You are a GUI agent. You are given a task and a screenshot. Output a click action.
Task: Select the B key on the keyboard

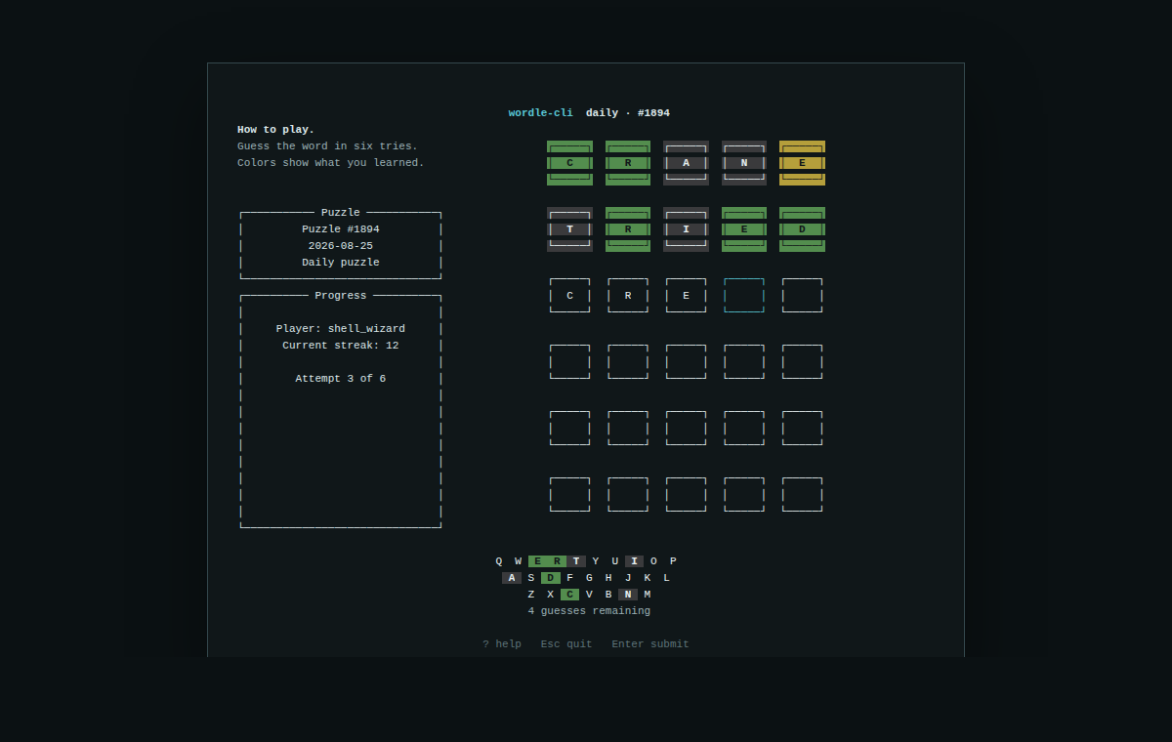click(608, 595)
